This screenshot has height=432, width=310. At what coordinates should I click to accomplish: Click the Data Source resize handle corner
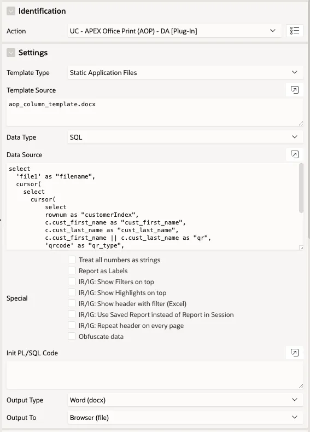[301, 247]
